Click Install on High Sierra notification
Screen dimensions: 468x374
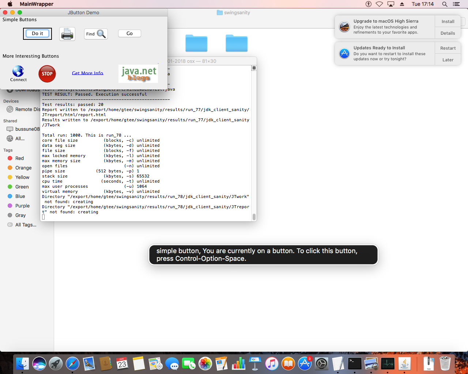[448, 22]
